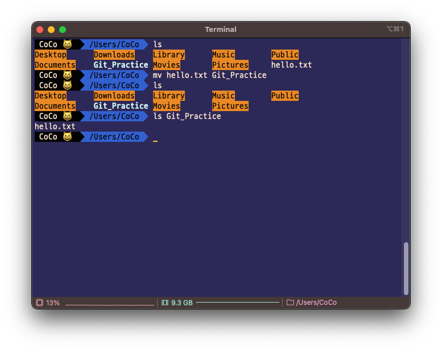Click Downloads in the listing containing hello.txt
Image resolution: width=442 pixels, height=351 pixels.
(x=114, y=55)
